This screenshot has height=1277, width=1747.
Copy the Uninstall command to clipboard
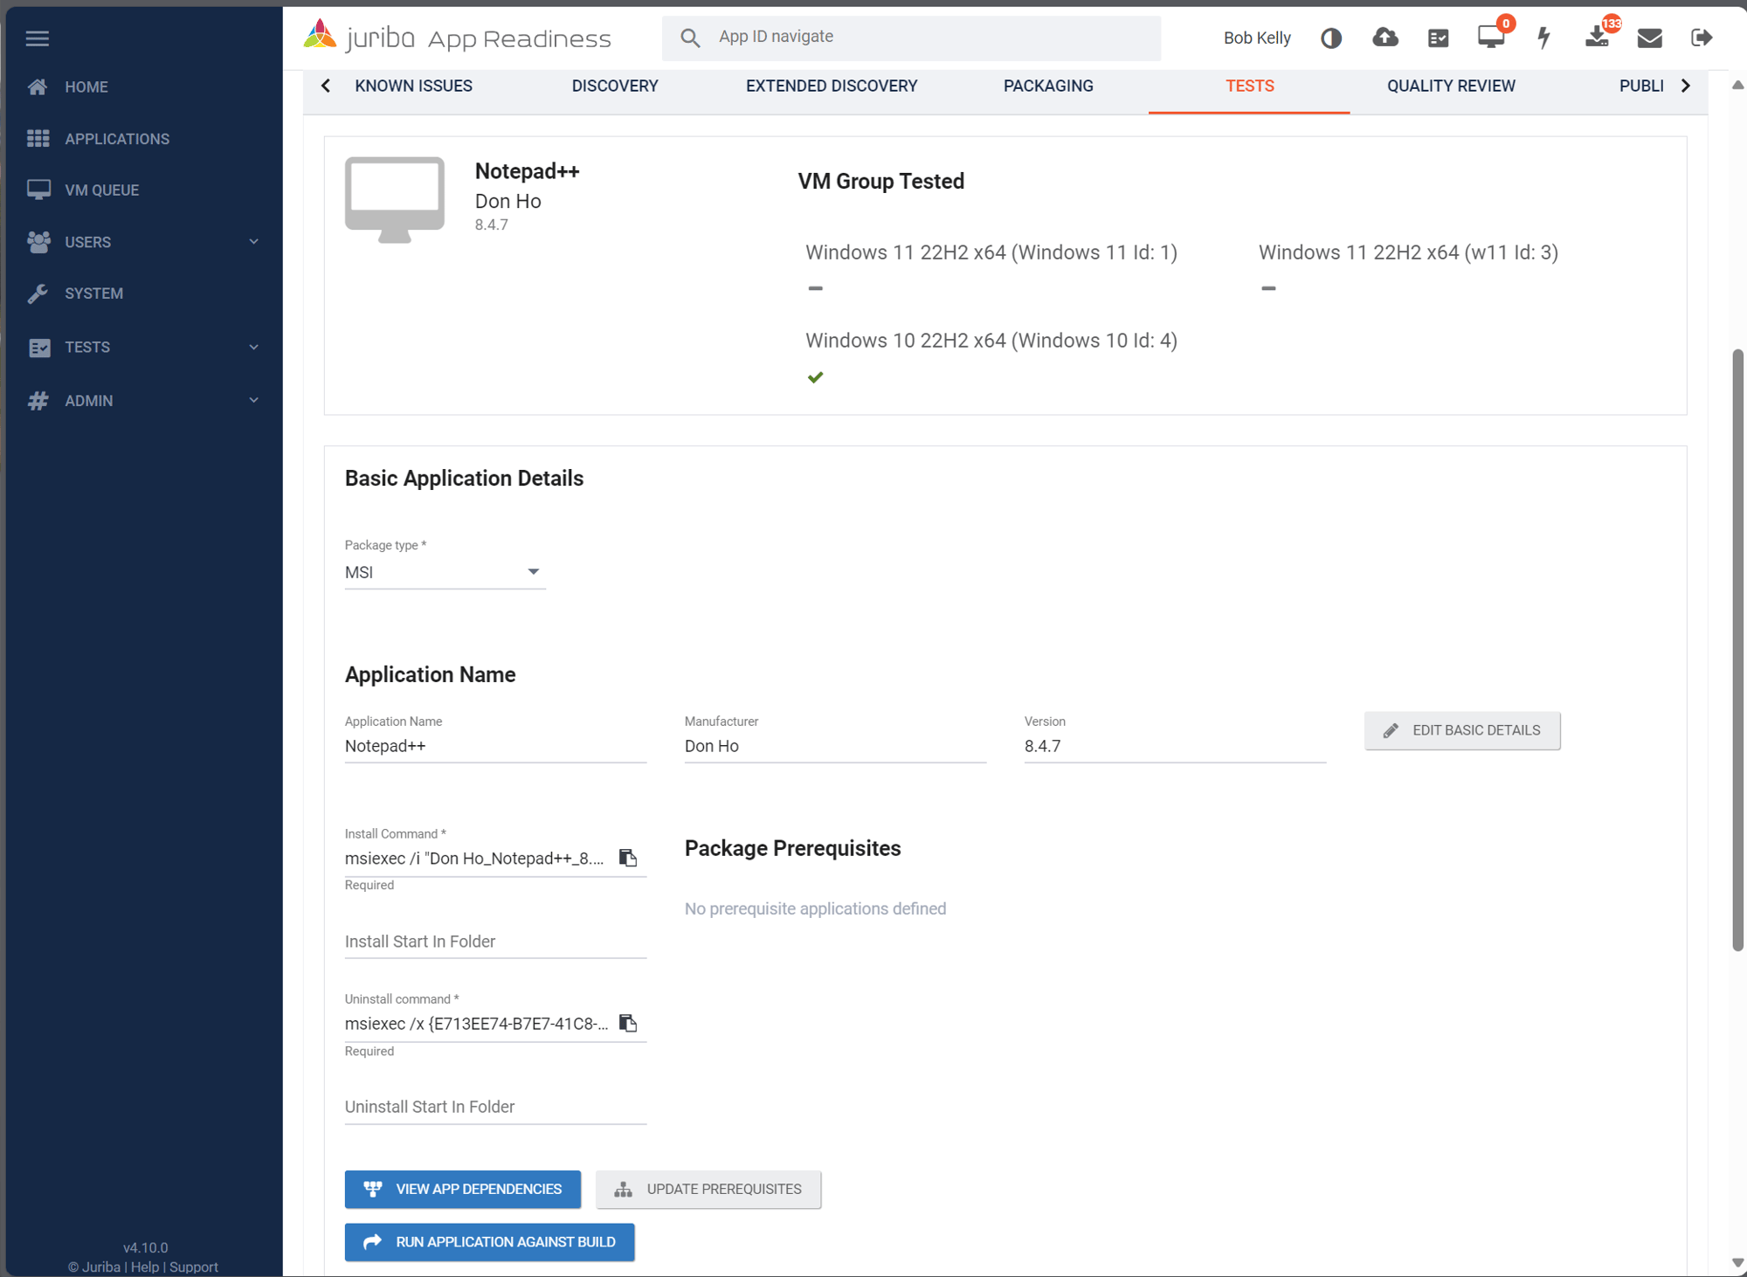(628, 1023)
